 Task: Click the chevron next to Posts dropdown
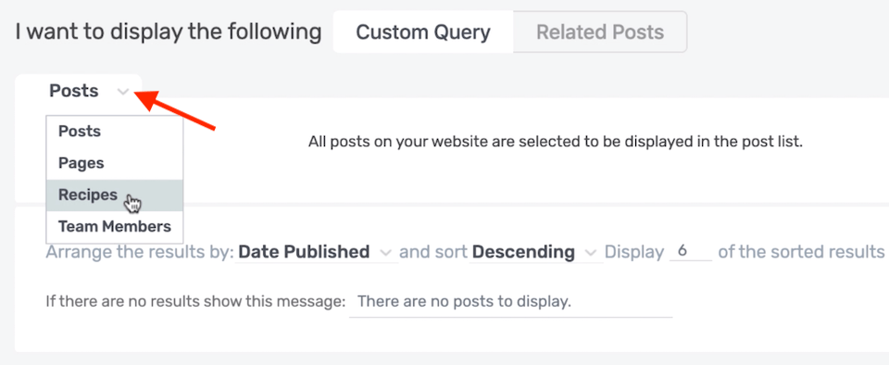[123, 92]
